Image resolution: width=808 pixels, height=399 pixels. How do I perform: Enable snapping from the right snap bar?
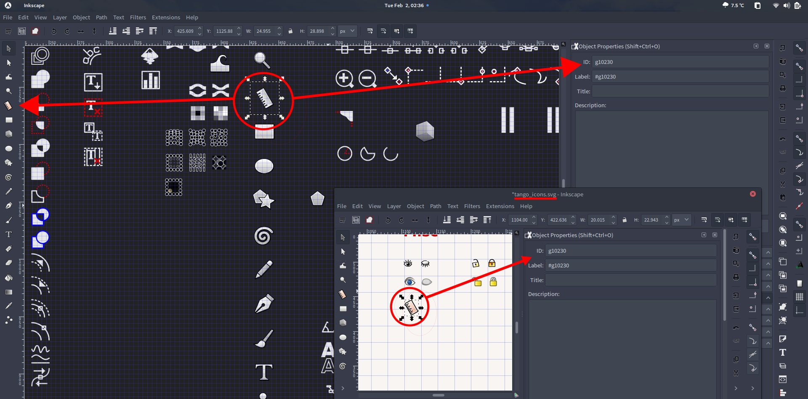coord(799,48)
